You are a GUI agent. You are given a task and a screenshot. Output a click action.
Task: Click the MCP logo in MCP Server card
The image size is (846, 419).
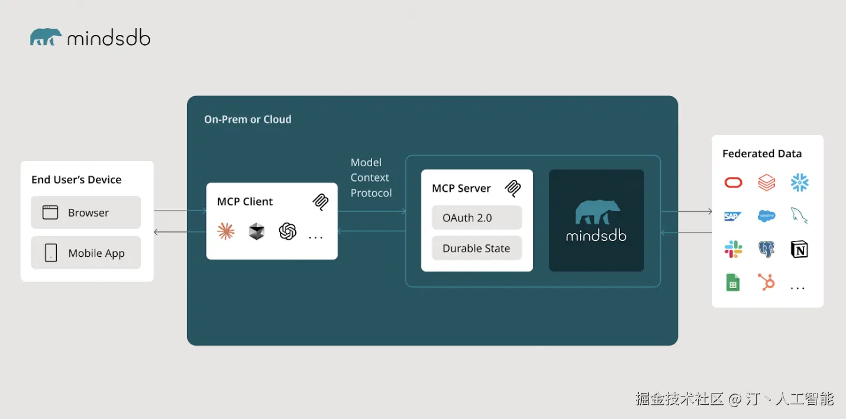[x=512, y=189]
